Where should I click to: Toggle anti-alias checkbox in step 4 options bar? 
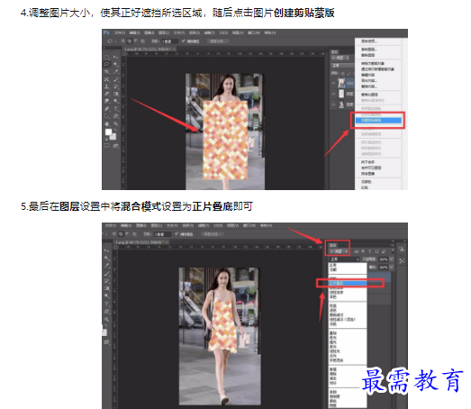pos(183,41)
